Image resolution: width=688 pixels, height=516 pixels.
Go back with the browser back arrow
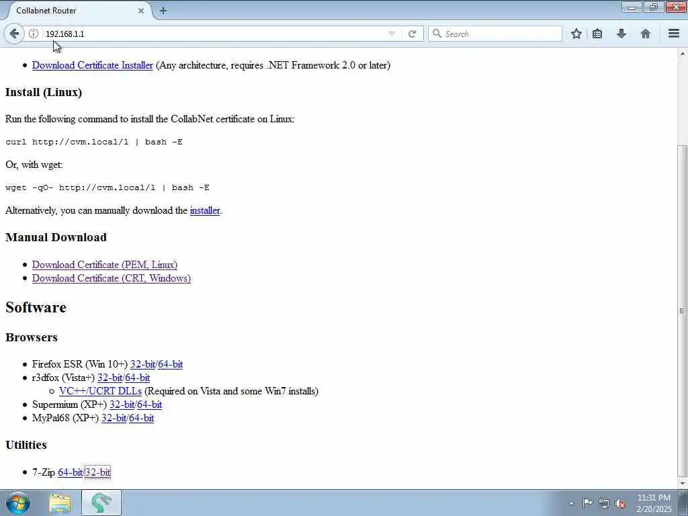click(x=14, y=34)
